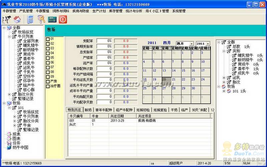
Task: Click cow icon next to 空怀牛
Action: (x=20, y=76)
